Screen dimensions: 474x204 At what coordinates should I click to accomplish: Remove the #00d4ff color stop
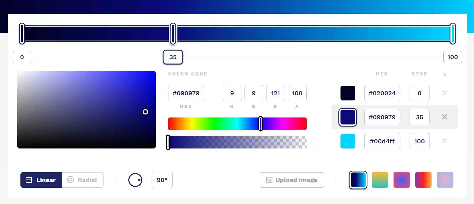pos(444,141)
